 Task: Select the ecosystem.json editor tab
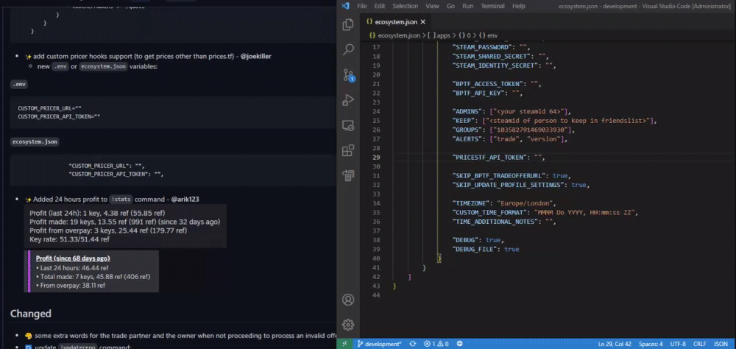396,21
